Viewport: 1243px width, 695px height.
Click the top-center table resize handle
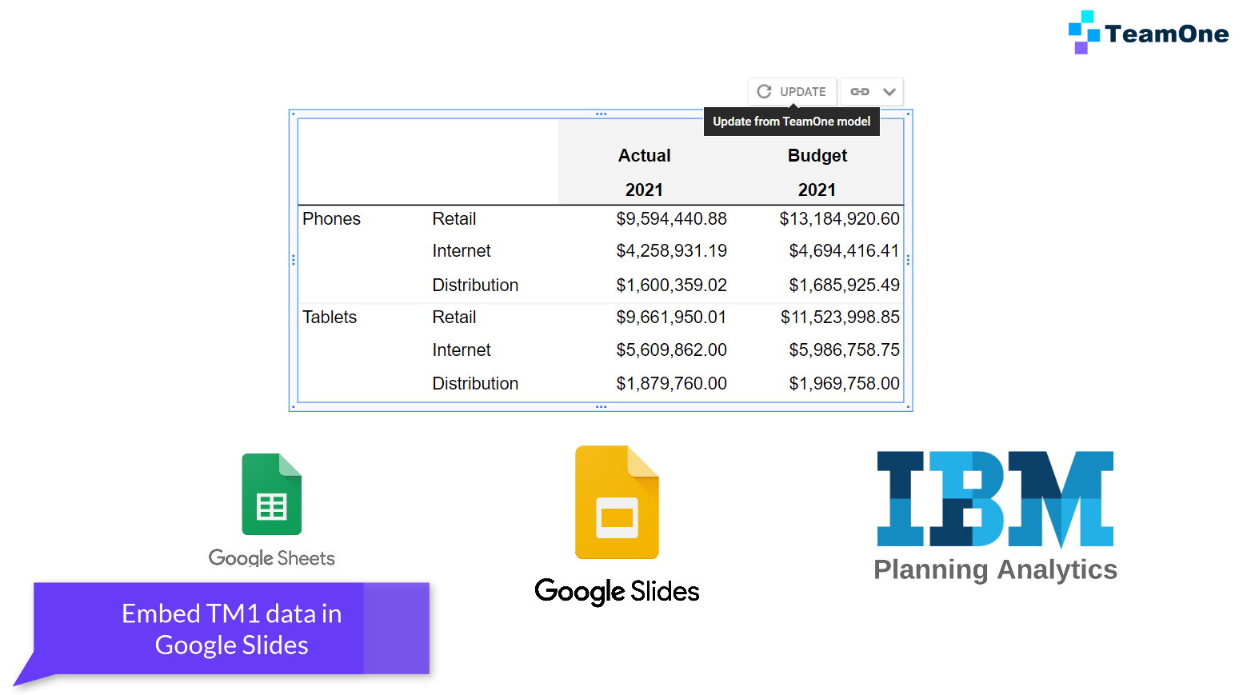click(x=601, y=114)
